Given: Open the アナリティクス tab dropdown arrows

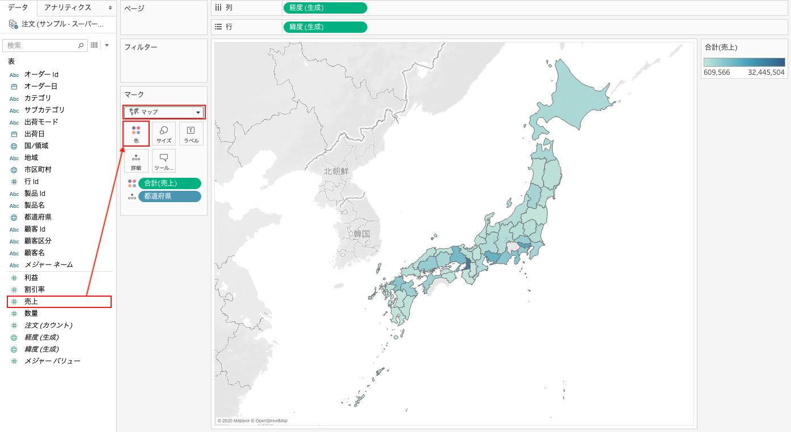Looking at the screenshot, I should (110, 8).
